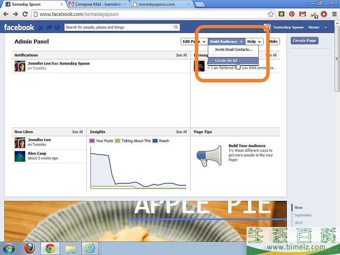Click the page vertical scrollbar

[x=337, y=58]
